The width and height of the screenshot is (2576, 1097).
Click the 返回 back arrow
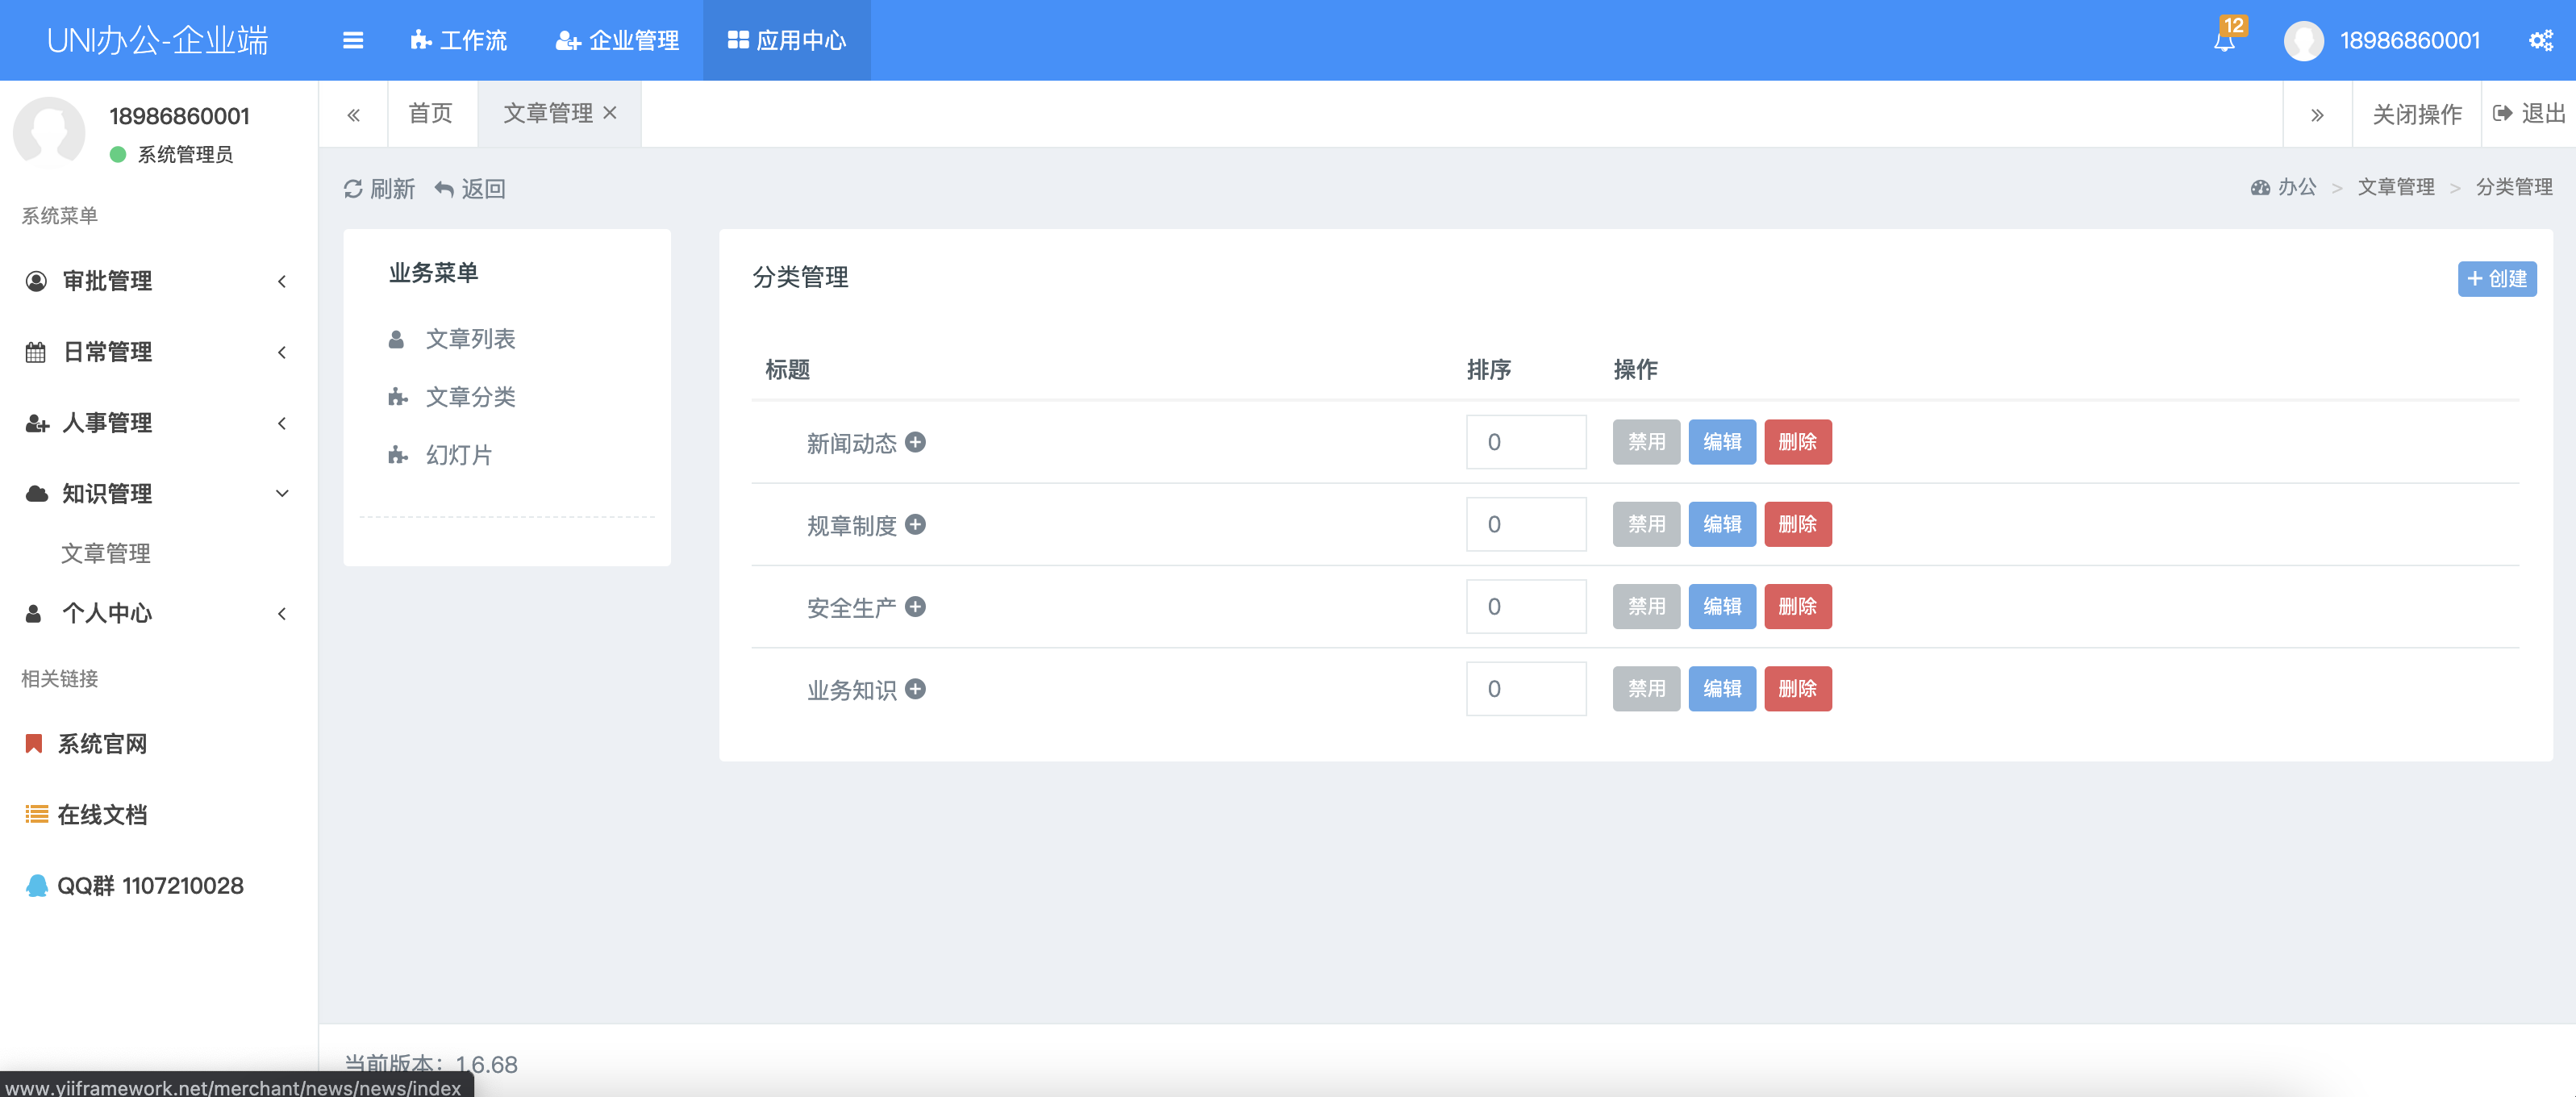[x=445, y=189]
